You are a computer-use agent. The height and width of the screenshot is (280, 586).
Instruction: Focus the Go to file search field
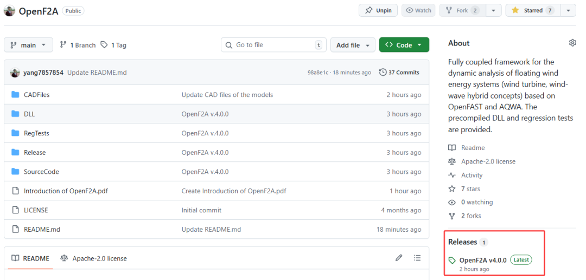[273, 45]
